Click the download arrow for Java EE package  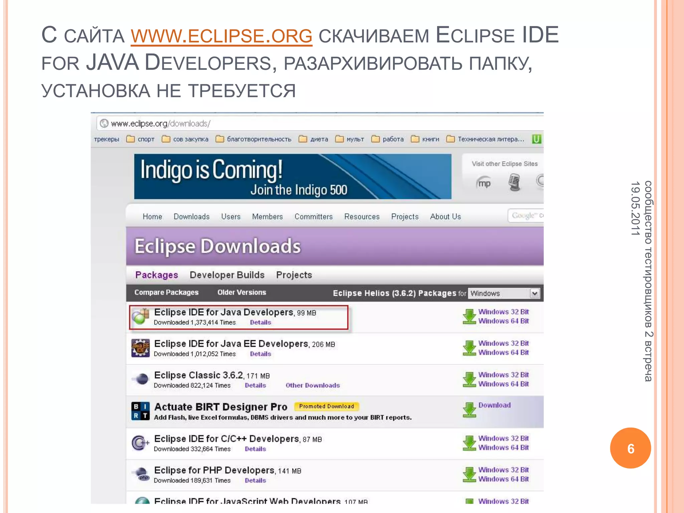pos(469,348)
